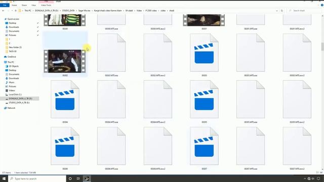The image size is (324, 182).
Task: Click P 2500 video in the breadcrumb
Action: pos(151,11)
